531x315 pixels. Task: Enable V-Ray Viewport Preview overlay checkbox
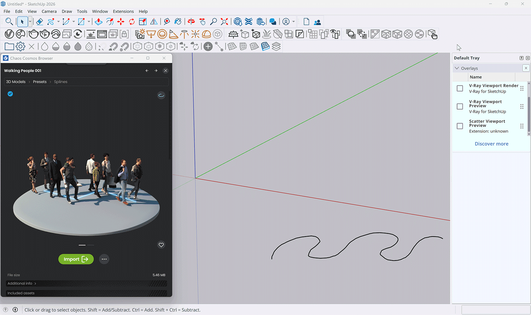pyautogui.click(x=460, y=106)
